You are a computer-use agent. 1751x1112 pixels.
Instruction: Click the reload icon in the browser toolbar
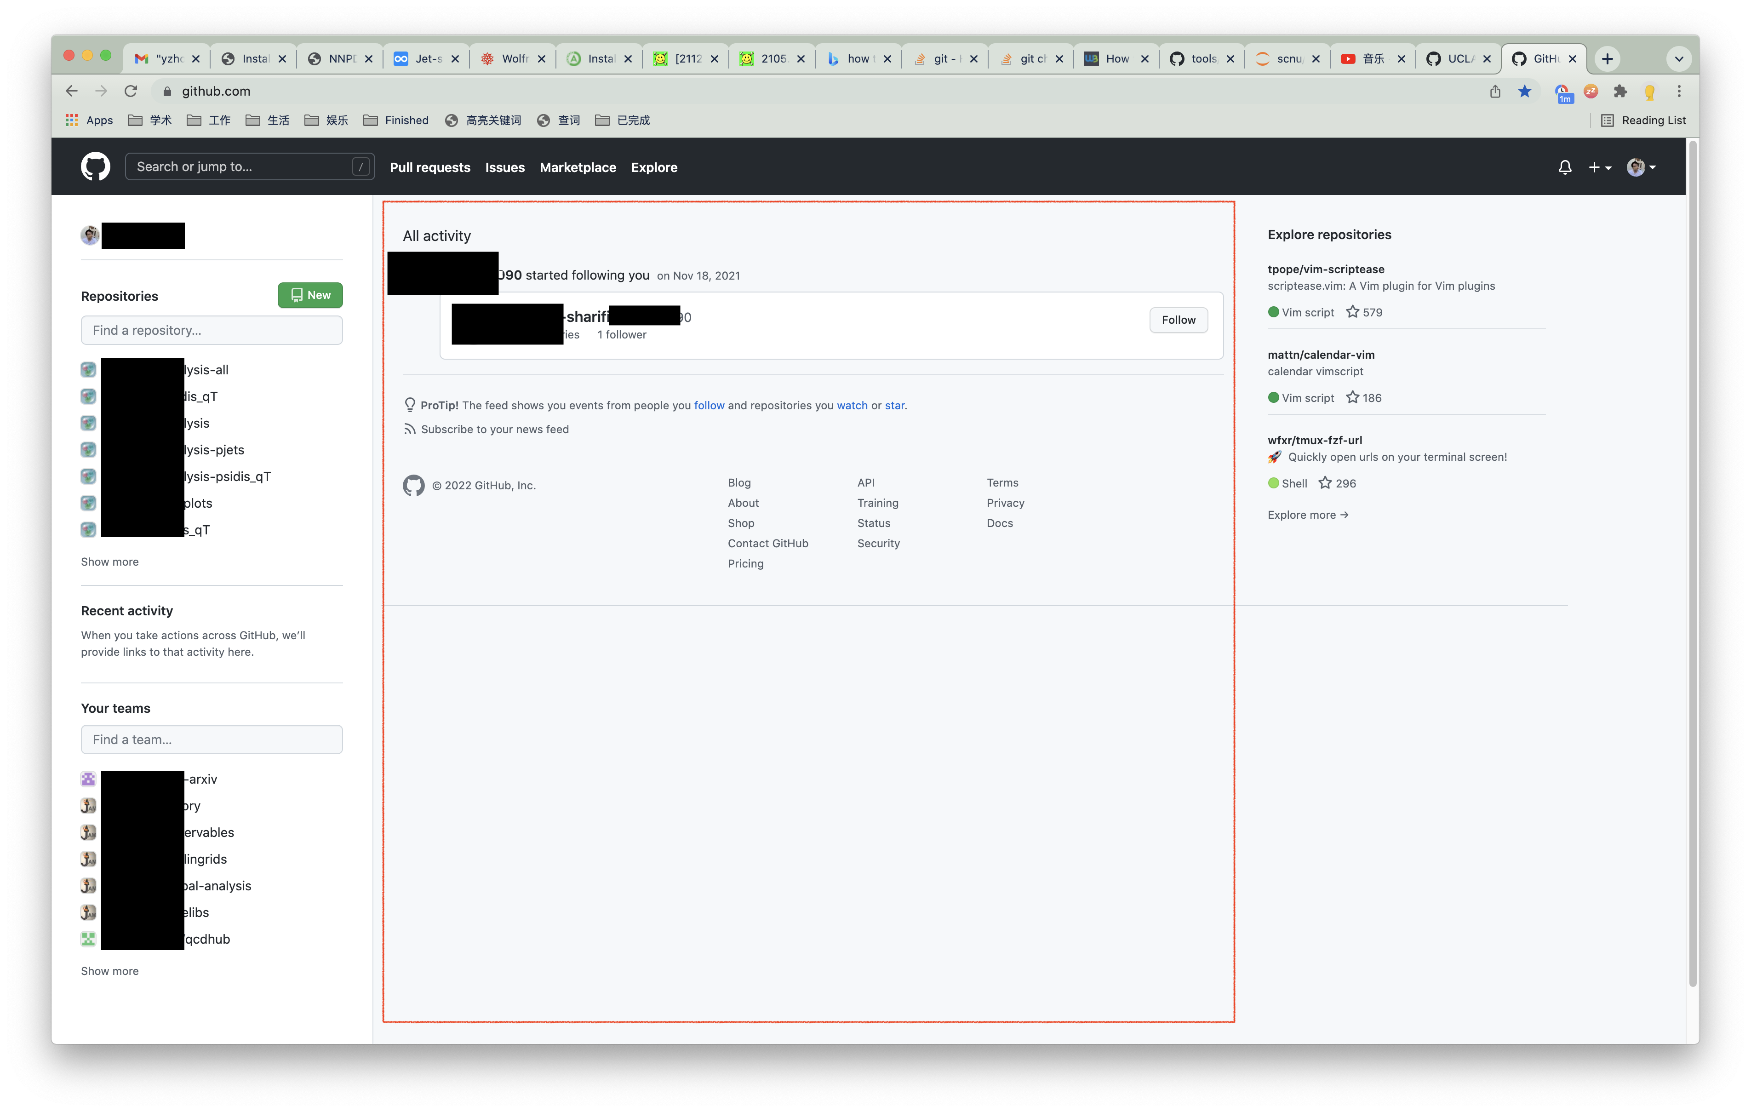pyautogui.click(x=131, y=91)
